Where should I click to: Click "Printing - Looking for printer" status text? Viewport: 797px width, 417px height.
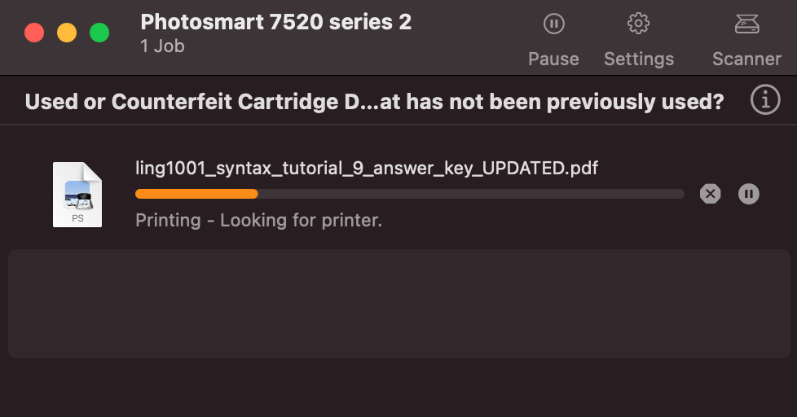point(258,220)
